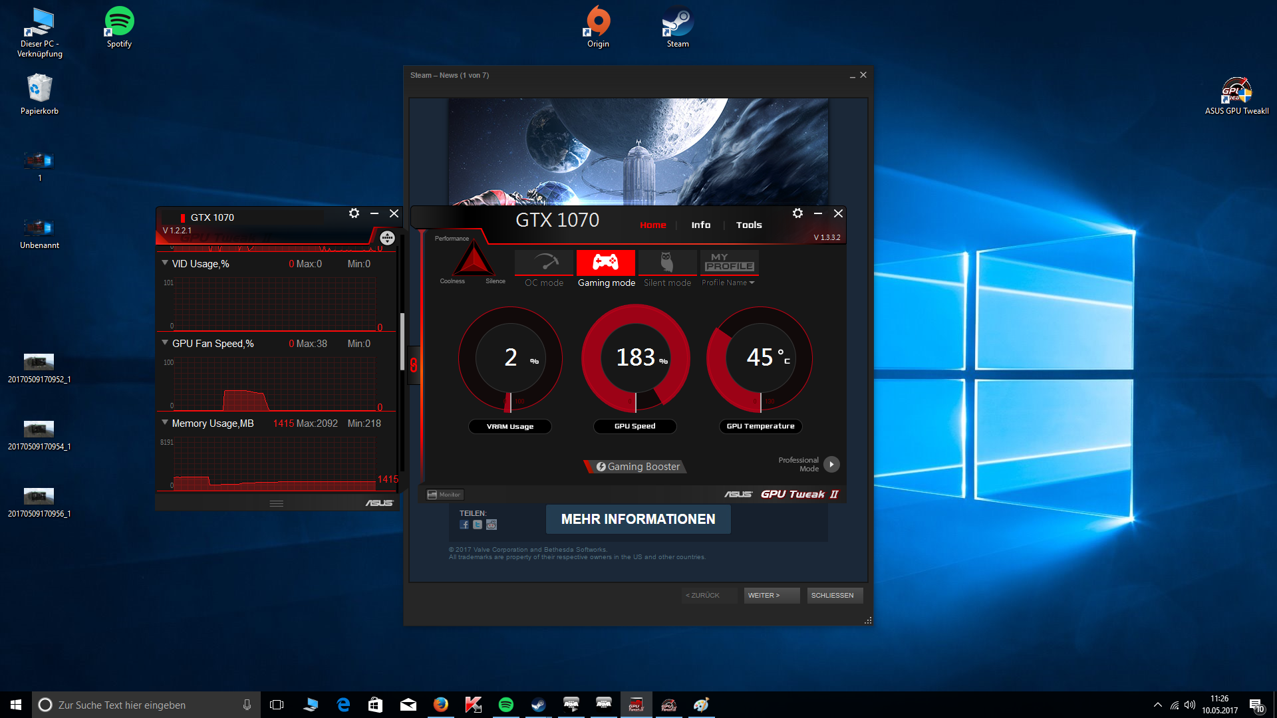Screen dimensions: 1277x718
Task: Open the Tools tab
Action: coord(749,225)
